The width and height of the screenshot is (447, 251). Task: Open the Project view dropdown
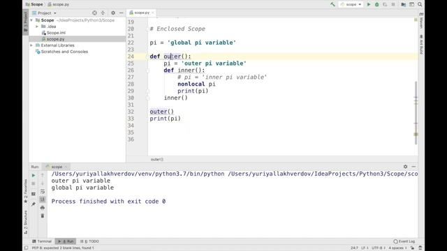point(45,13)
